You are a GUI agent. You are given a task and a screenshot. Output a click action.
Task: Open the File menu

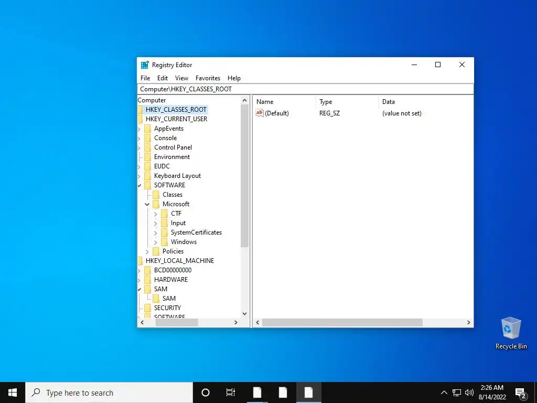pyautogui.click(x=145, y=78)
